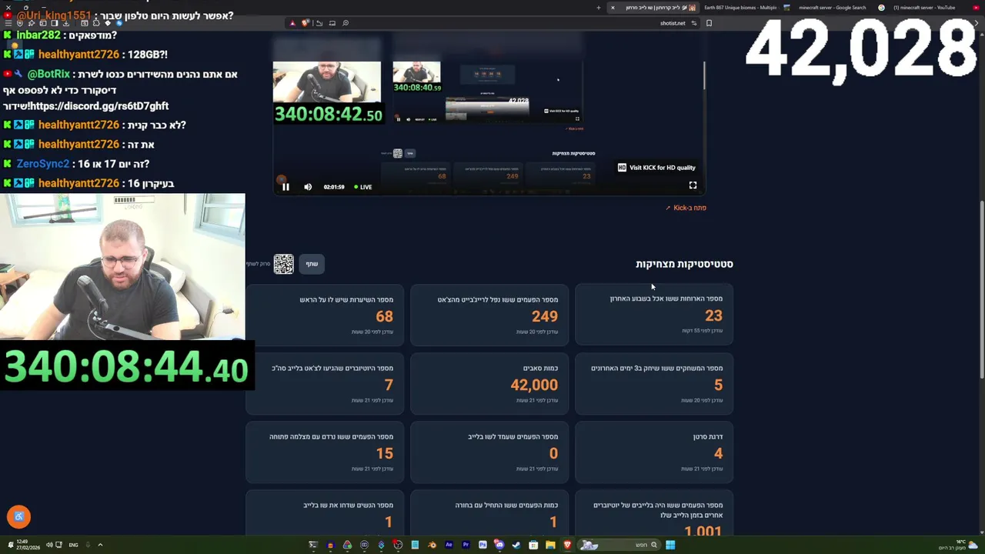The image size is (985, 554).
Task: Click the שתף share button
Action: point(312,264)
